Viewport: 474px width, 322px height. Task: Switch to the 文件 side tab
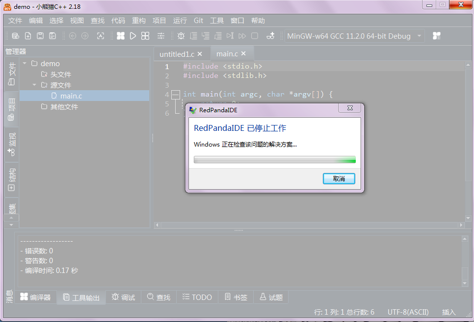11,74
